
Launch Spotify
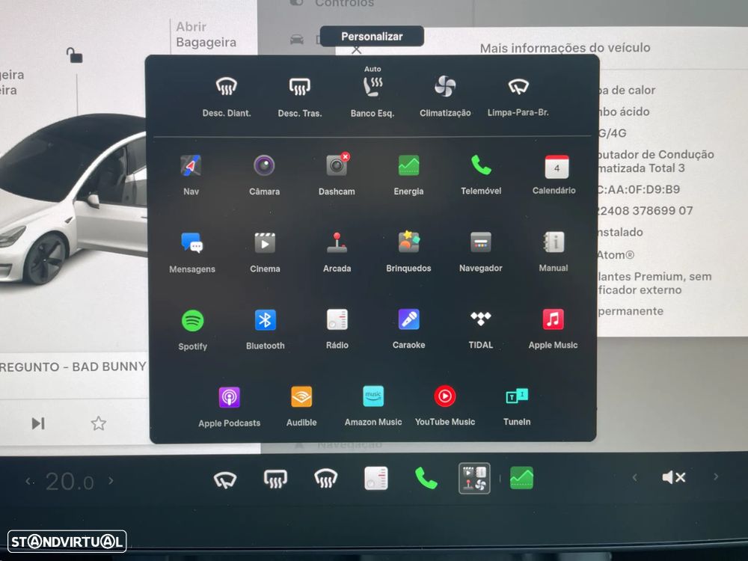tap(193, 330)
